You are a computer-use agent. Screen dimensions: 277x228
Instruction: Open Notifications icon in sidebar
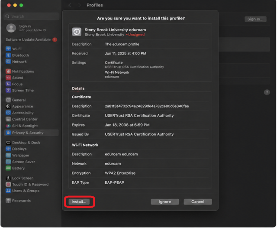click(8, 71)
